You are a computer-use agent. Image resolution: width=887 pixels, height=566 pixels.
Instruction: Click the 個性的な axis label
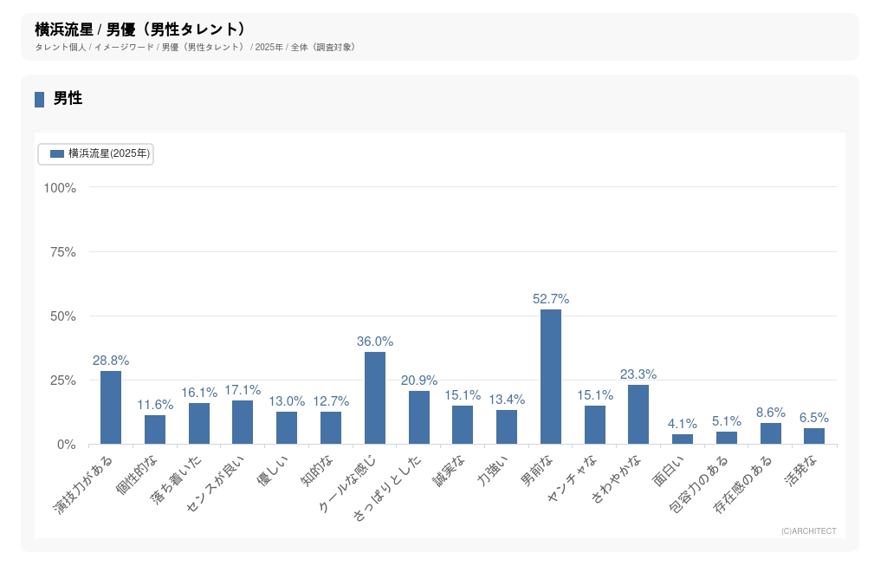pyautogui.click(x=139, y=481)
